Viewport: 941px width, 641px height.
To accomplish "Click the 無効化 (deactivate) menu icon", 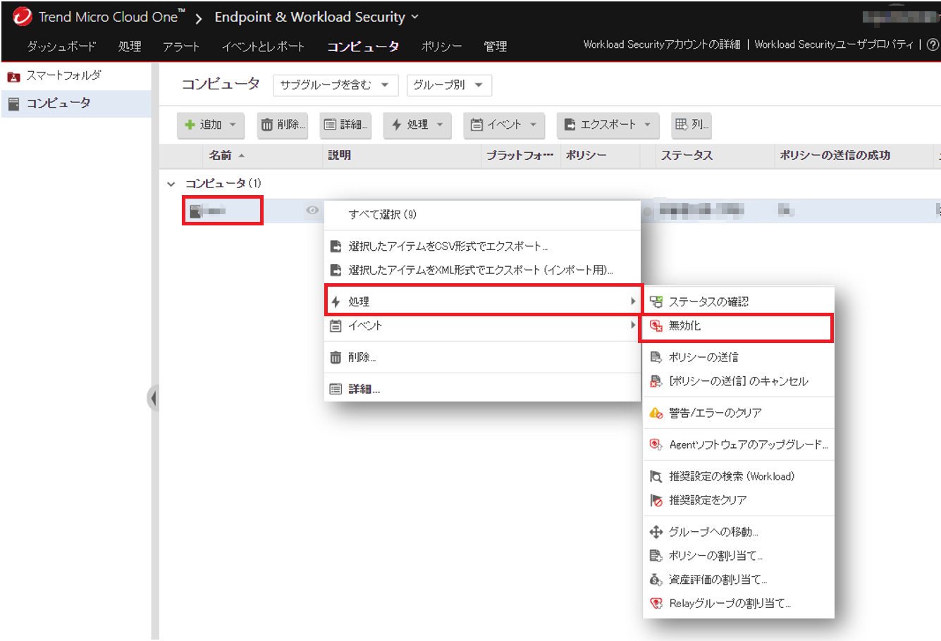I will 656,325.
